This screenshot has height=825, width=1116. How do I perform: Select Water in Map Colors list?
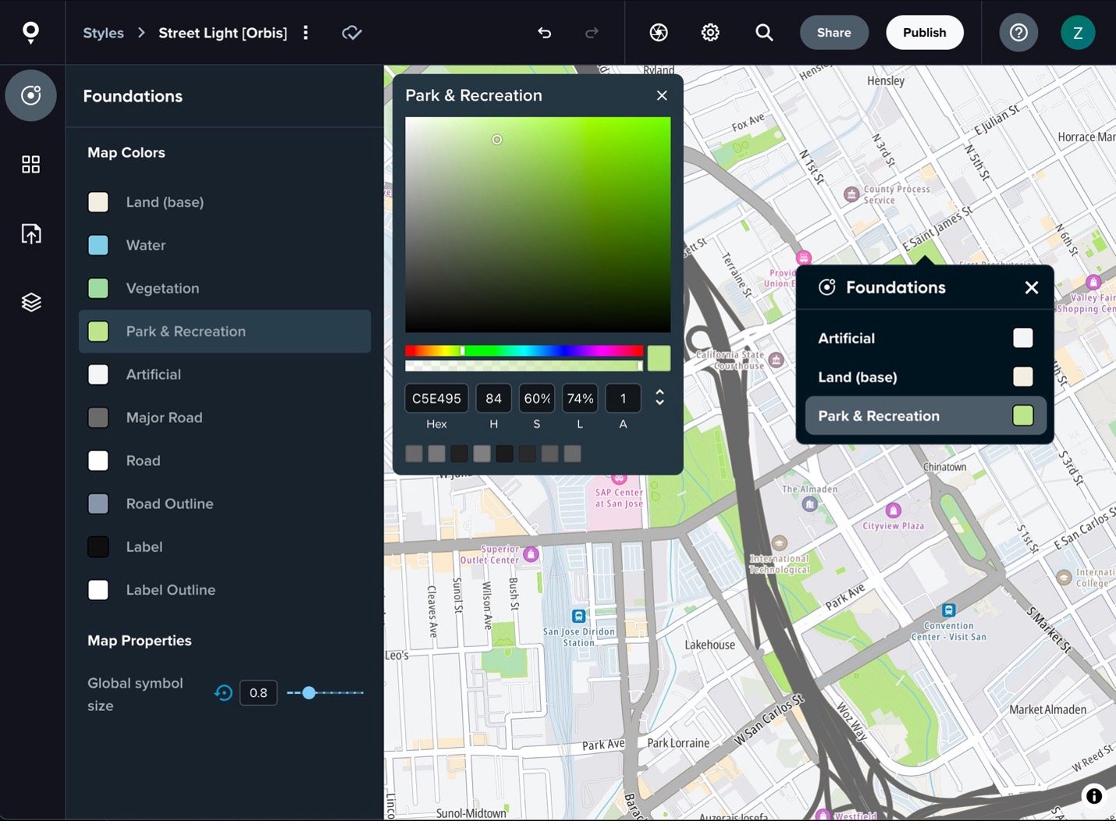point(146,245)
